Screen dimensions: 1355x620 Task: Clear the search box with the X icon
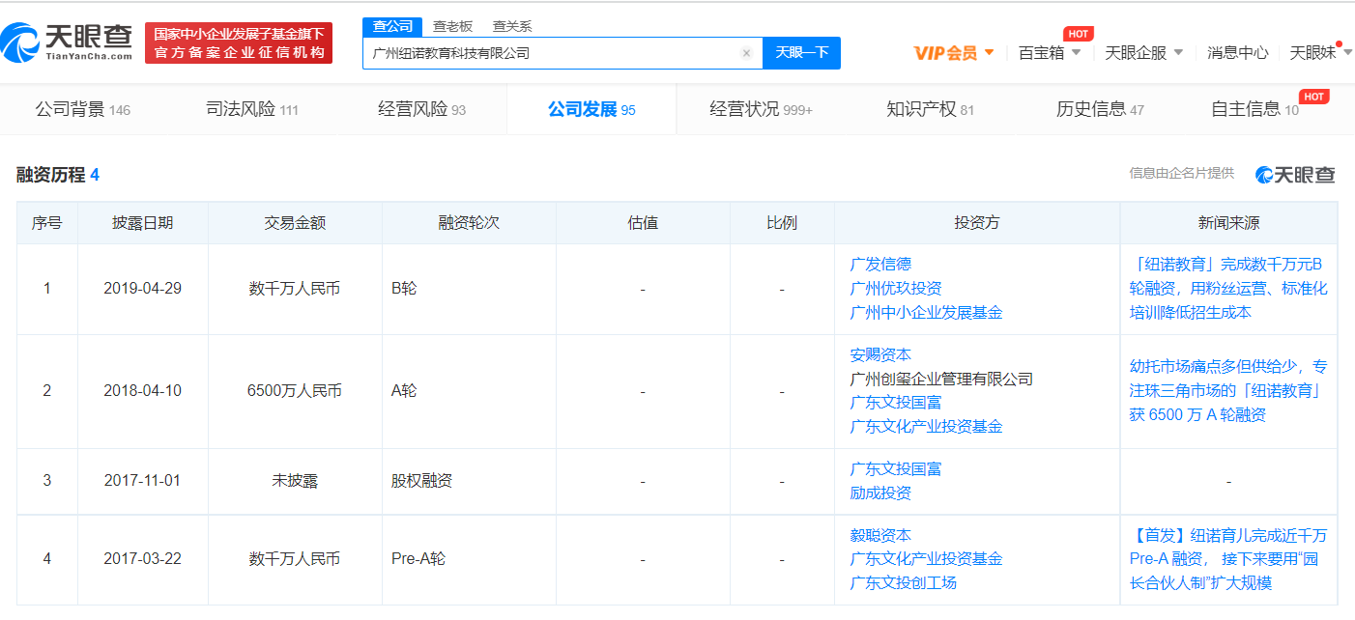point(746,53)
